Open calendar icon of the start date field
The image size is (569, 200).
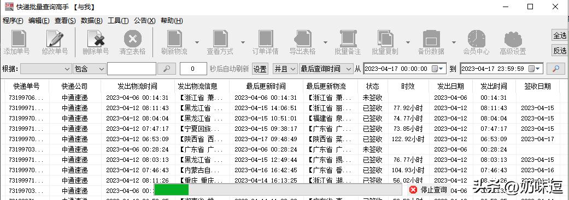(x=435, y=69)
